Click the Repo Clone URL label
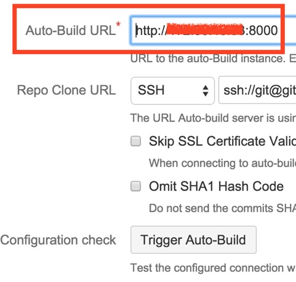 click(66, 90)
